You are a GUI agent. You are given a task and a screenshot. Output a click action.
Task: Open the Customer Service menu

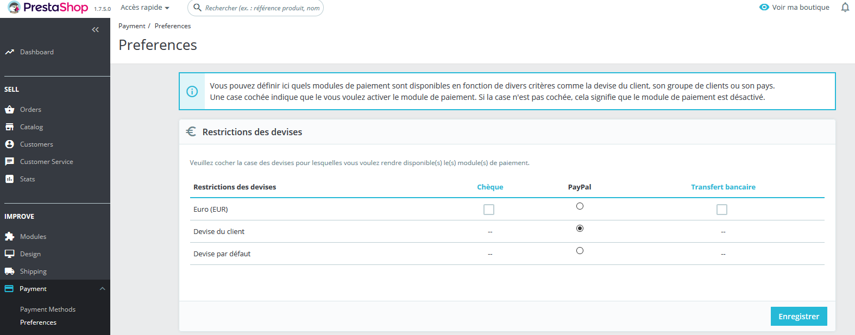coord(47,162)
